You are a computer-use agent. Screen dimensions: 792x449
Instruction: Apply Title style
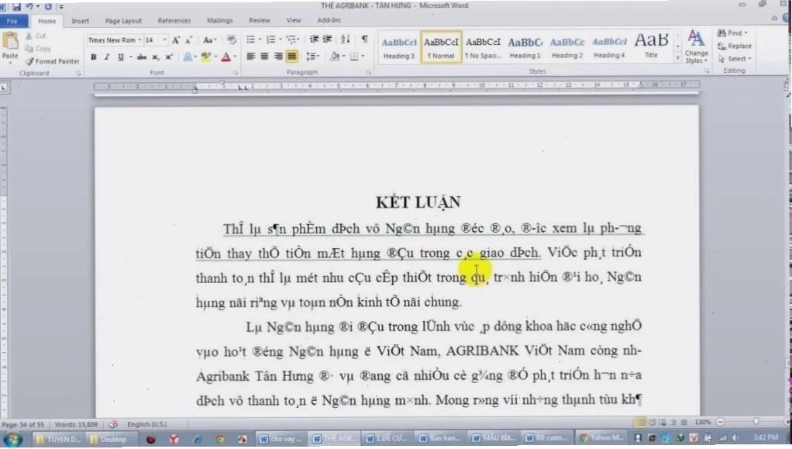click(x=651, y=47)
